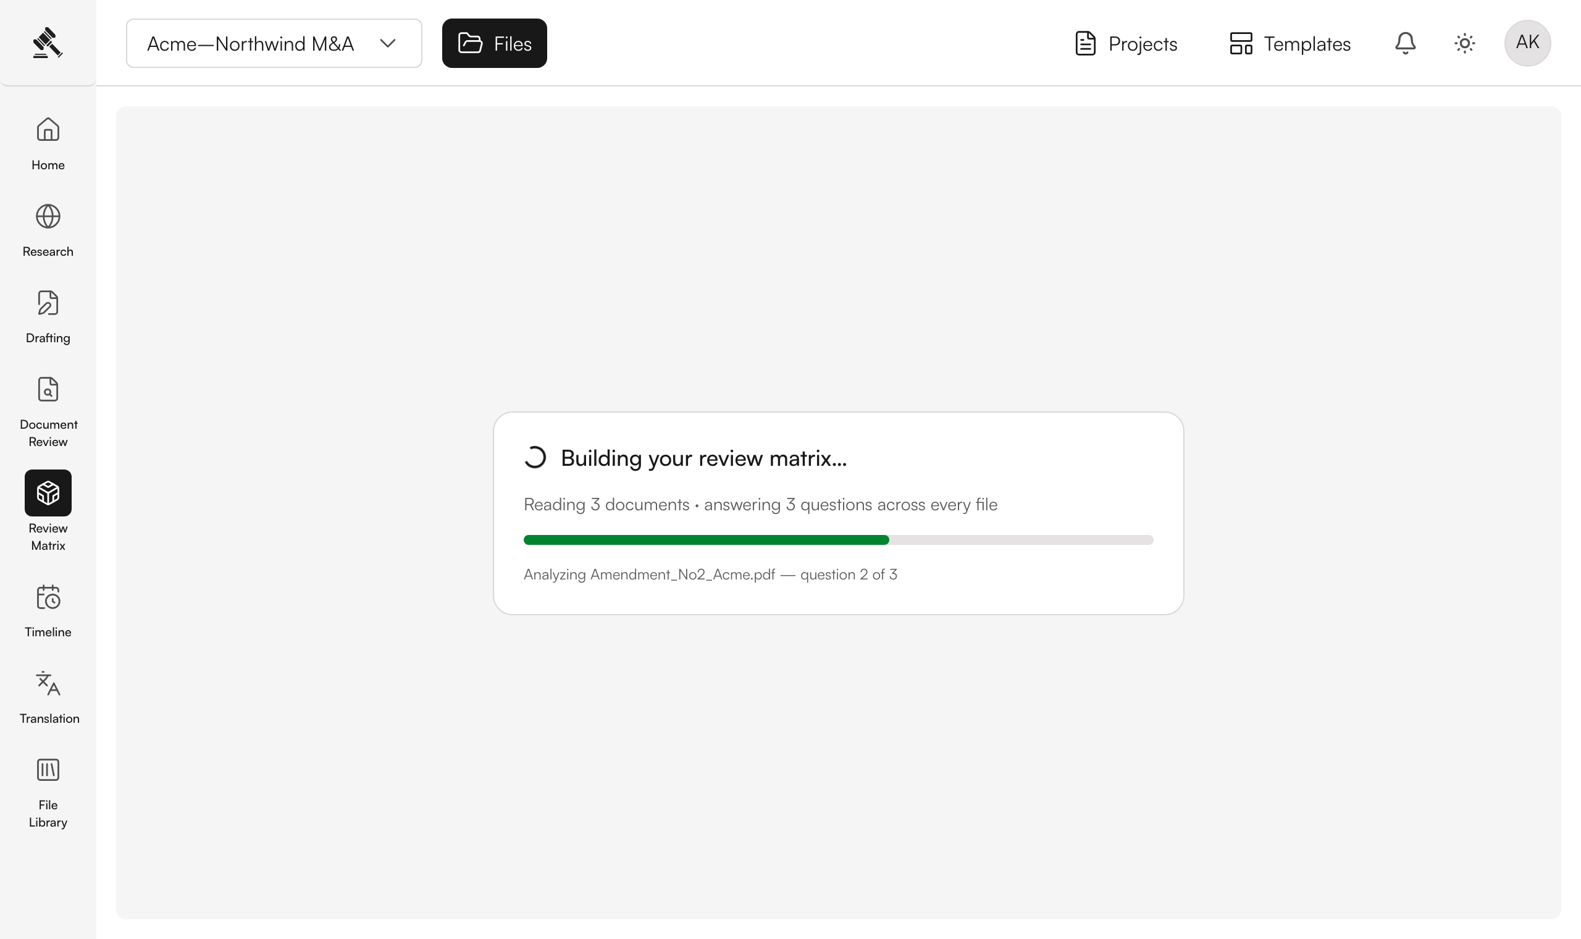Open Document Review icon
This screenshot has width=1581, height=939.
[48, 389]
